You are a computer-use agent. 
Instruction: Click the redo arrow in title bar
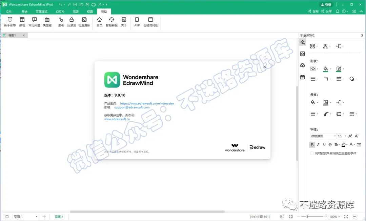pos(69,4)
